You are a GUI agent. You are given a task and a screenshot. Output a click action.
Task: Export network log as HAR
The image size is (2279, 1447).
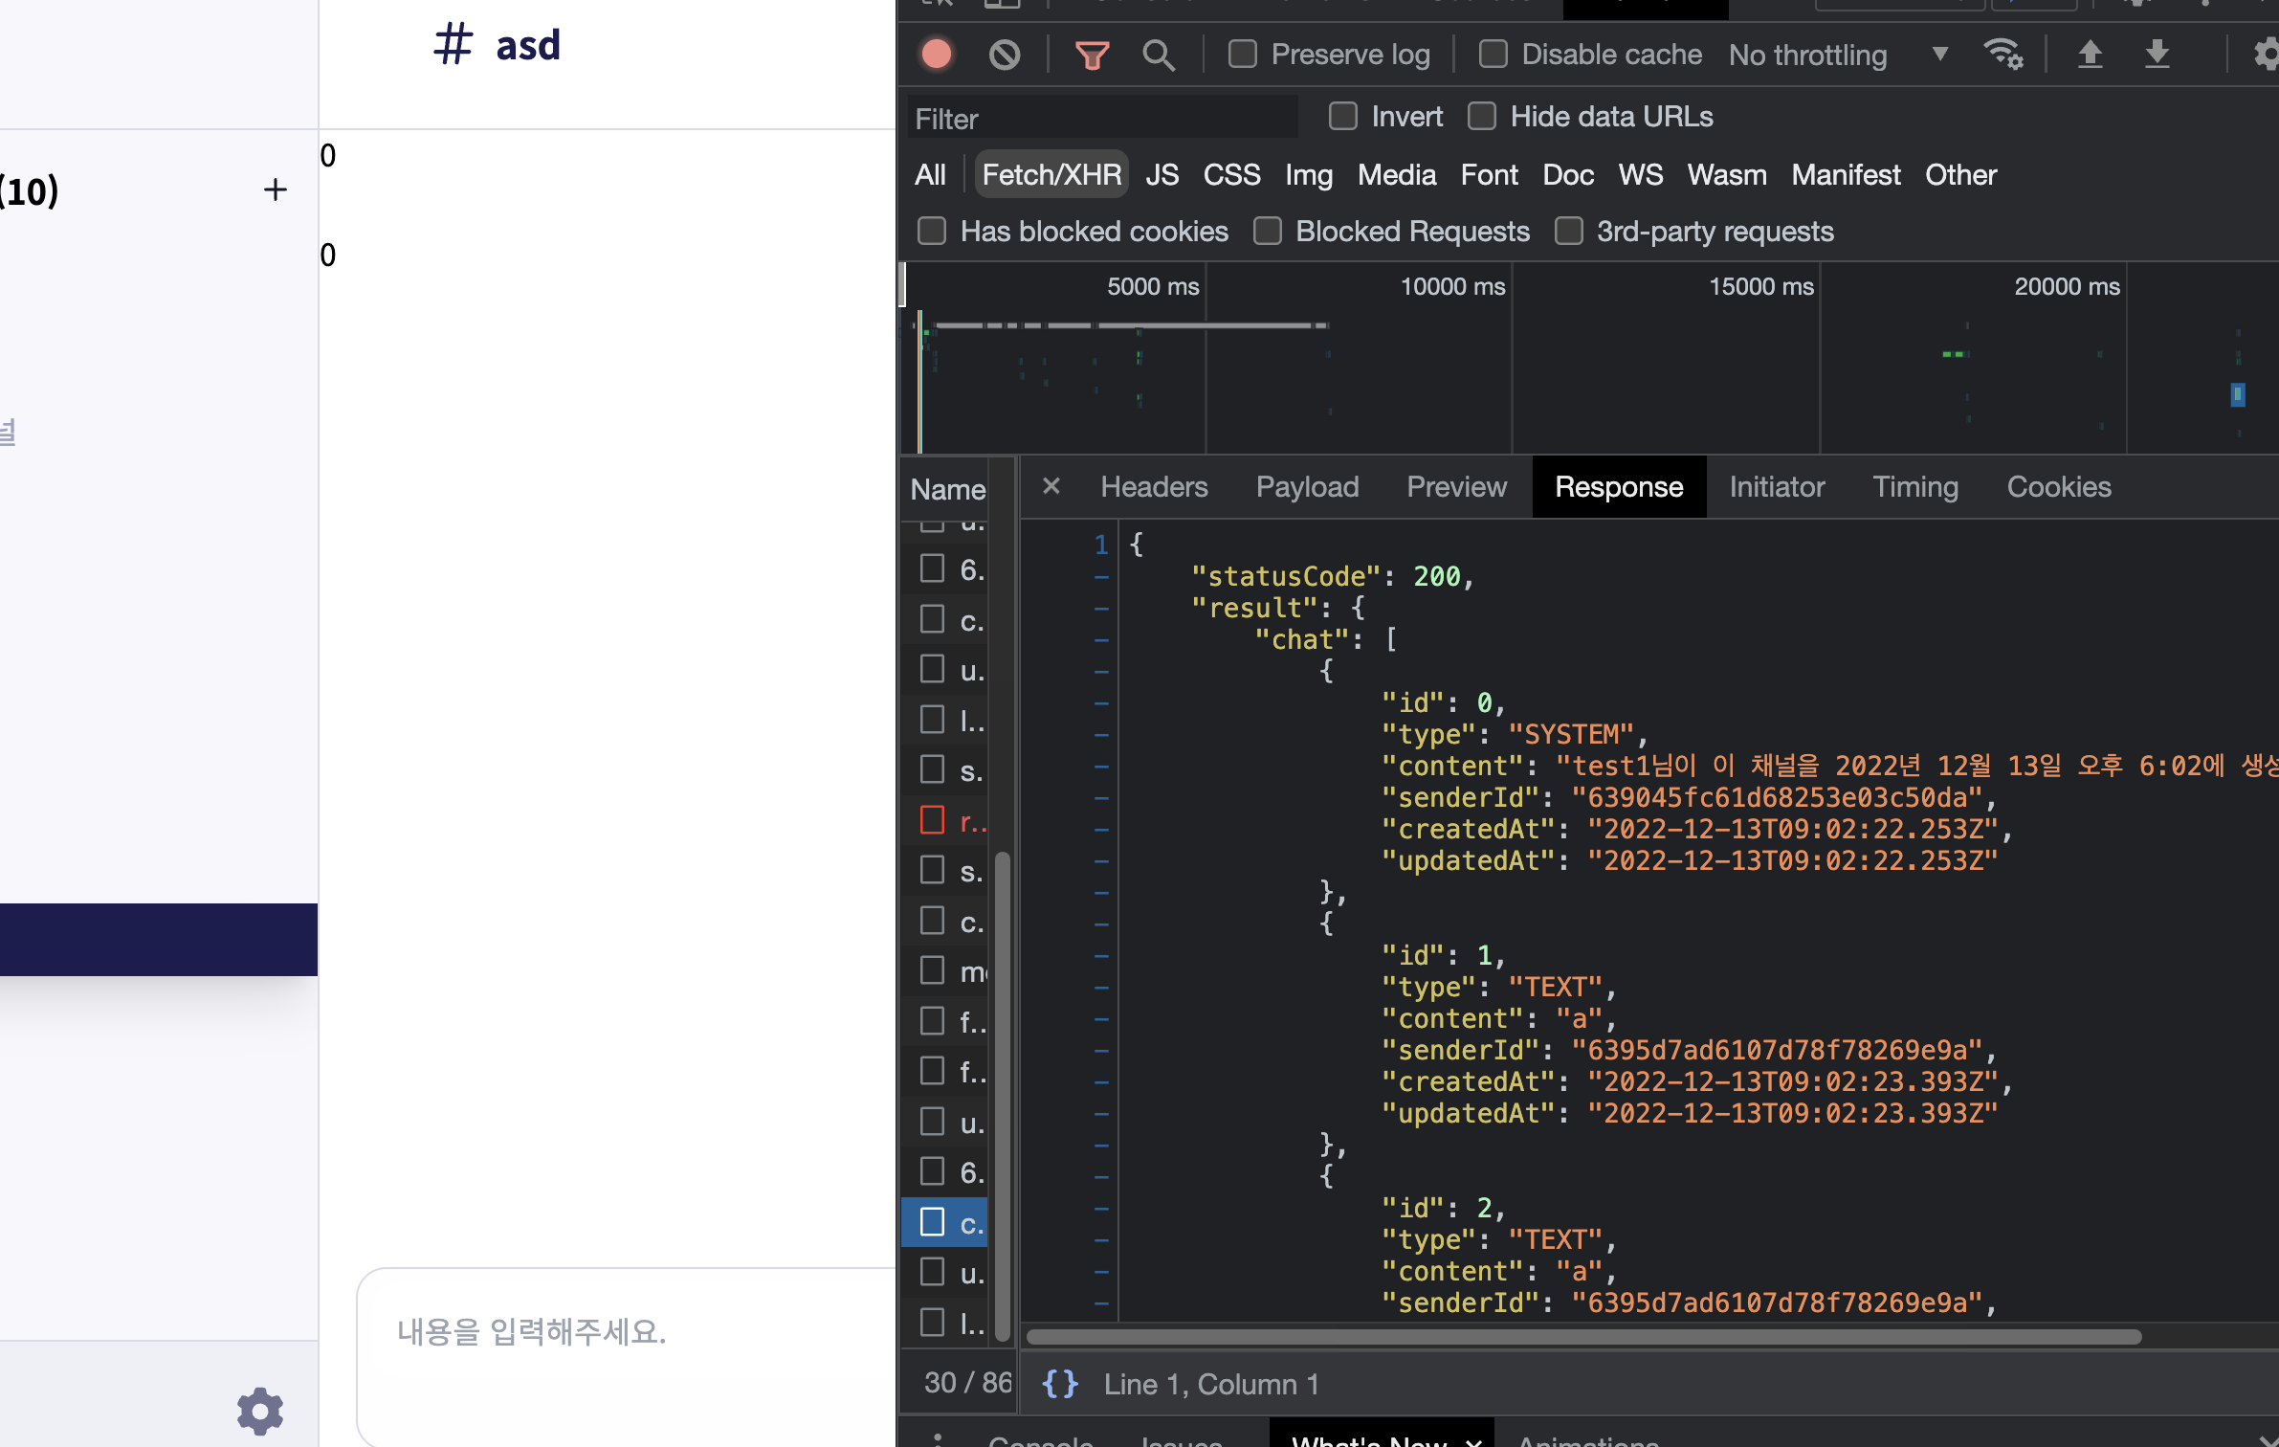[2157, 55]
